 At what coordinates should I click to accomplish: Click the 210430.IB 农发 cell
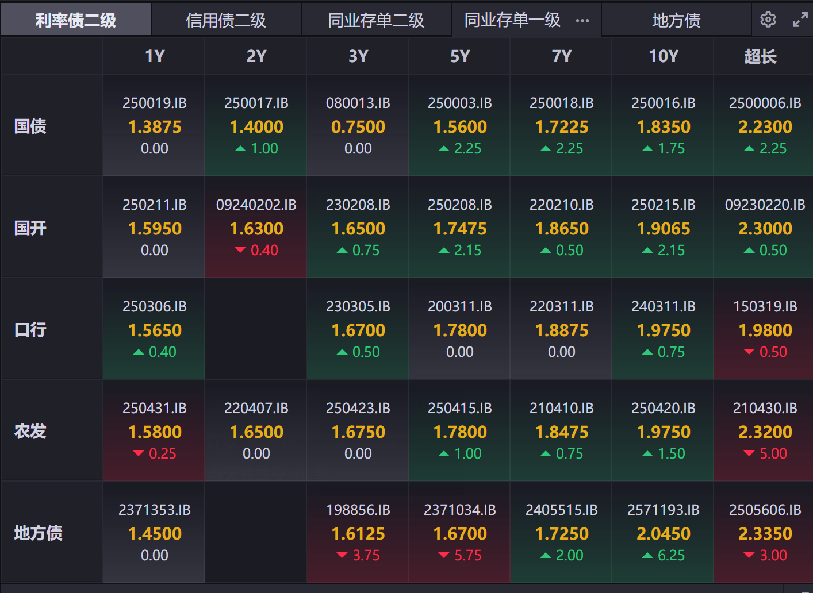pos(765,431)
